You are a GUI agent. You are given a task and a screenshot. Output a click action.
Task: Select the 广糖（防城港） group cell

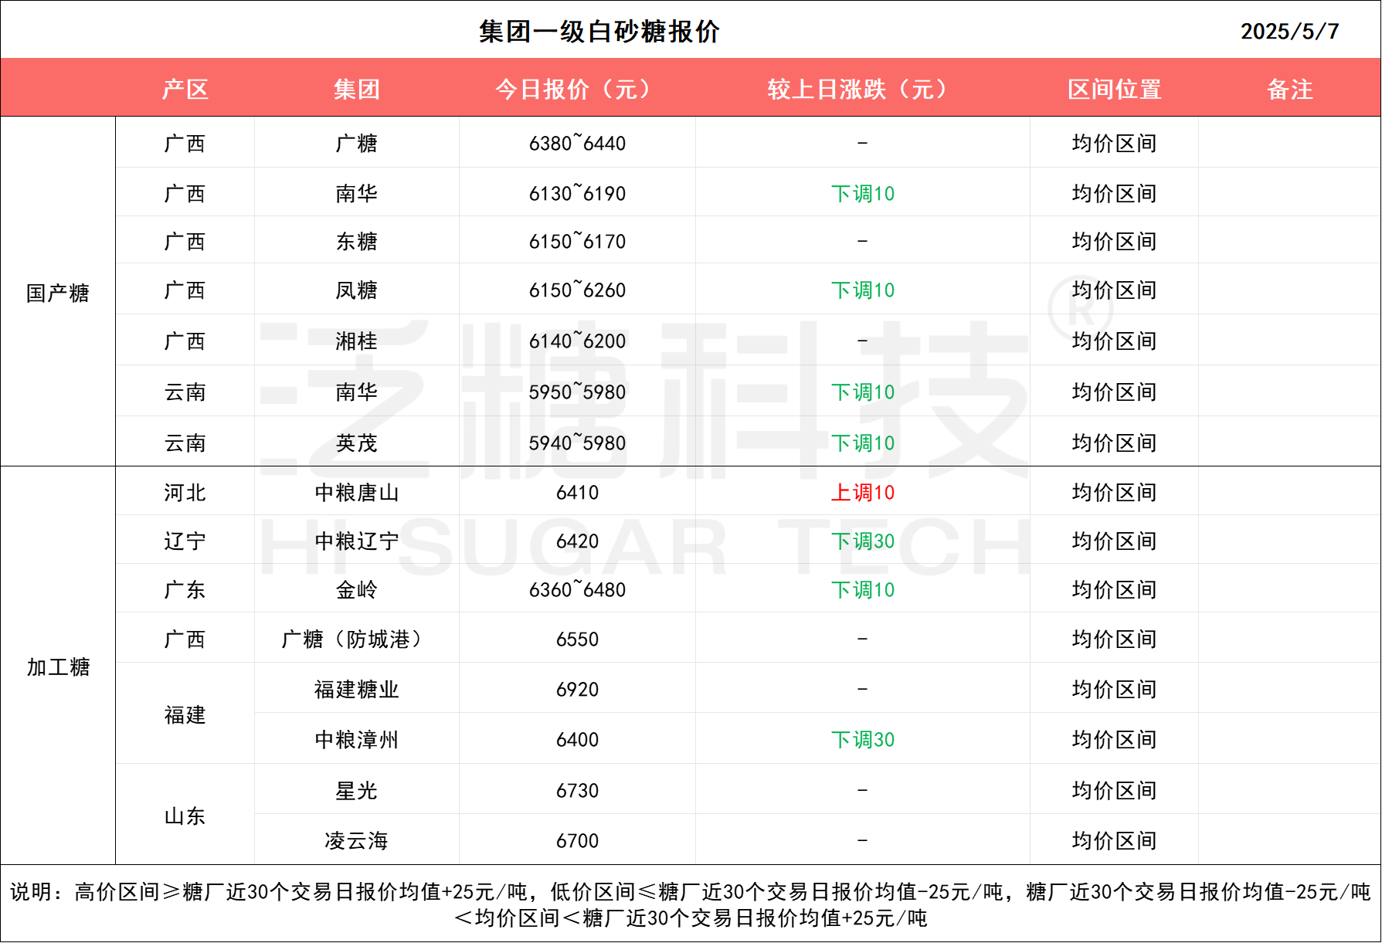(x=356, y=639)
